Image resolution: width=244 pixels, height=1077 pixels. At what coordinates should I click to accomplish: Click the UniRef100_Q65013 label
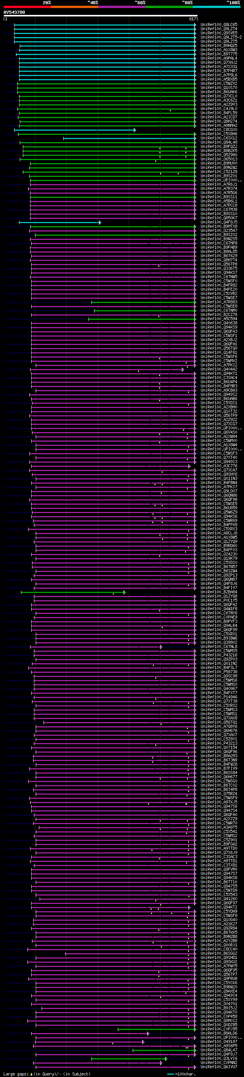click(x=218, y=159)
